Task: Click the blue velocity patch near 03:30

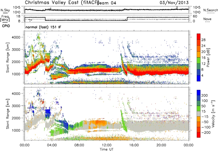Action: point(48,113)
